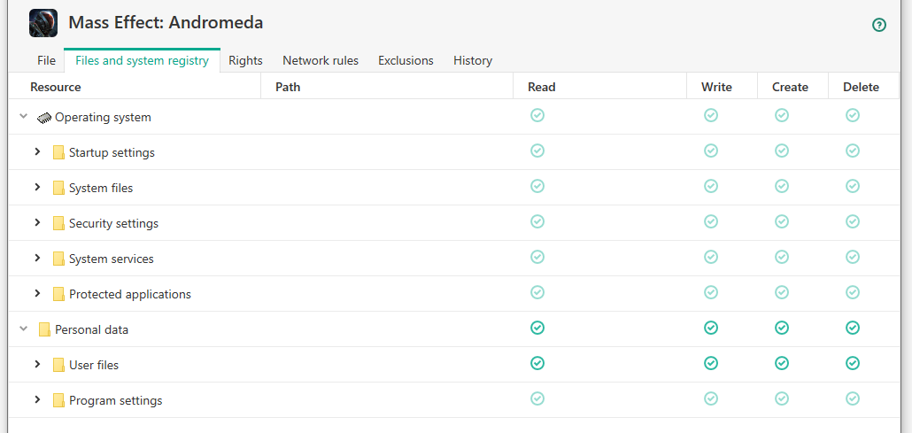Screen dimensions: 912x433
Task: Toggle Delete permission for System files
Action: point(853,186)
